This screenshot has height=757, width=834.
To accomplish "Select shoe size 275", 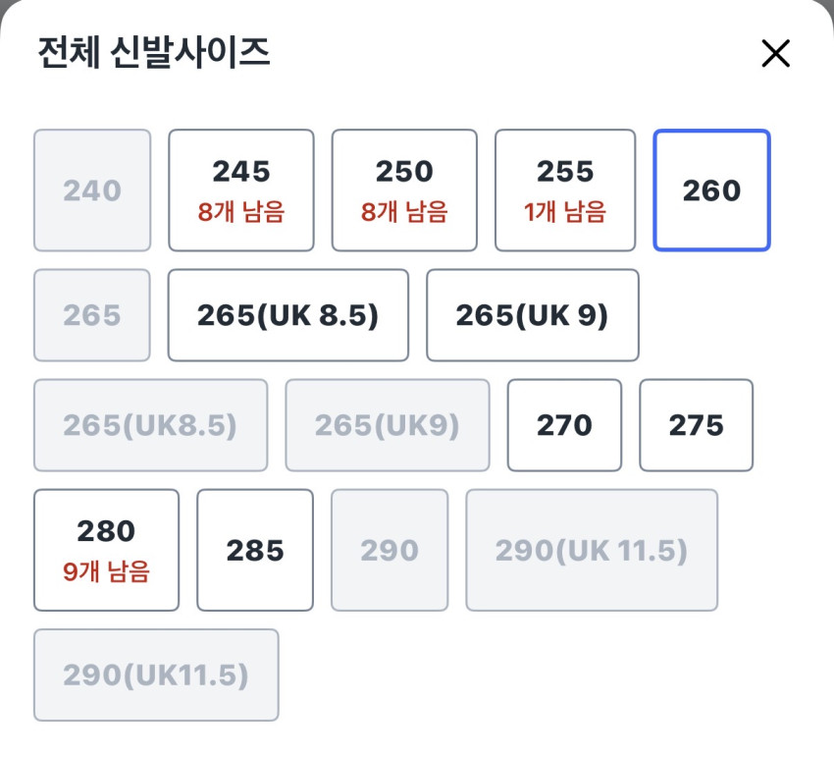I will coord(696,425).
